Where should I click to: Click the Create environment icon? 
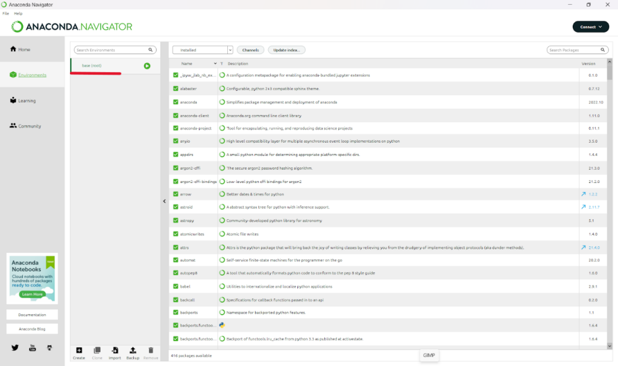pyautogui.click(x=79, y=350)
